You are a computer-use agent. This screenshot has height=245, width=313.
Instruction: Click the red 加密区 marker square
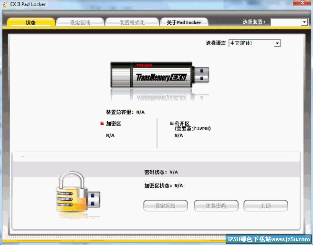pos(102,123)
